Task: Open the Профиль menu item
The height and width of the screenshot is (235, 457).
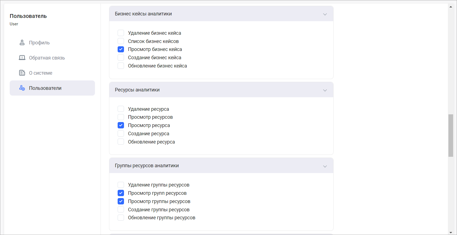Action: (x=39, y=43)
